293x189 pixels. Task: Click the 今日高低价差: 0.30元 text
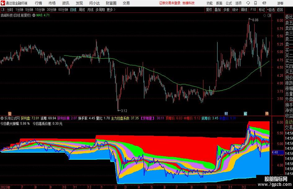click(x=47, y=124)
